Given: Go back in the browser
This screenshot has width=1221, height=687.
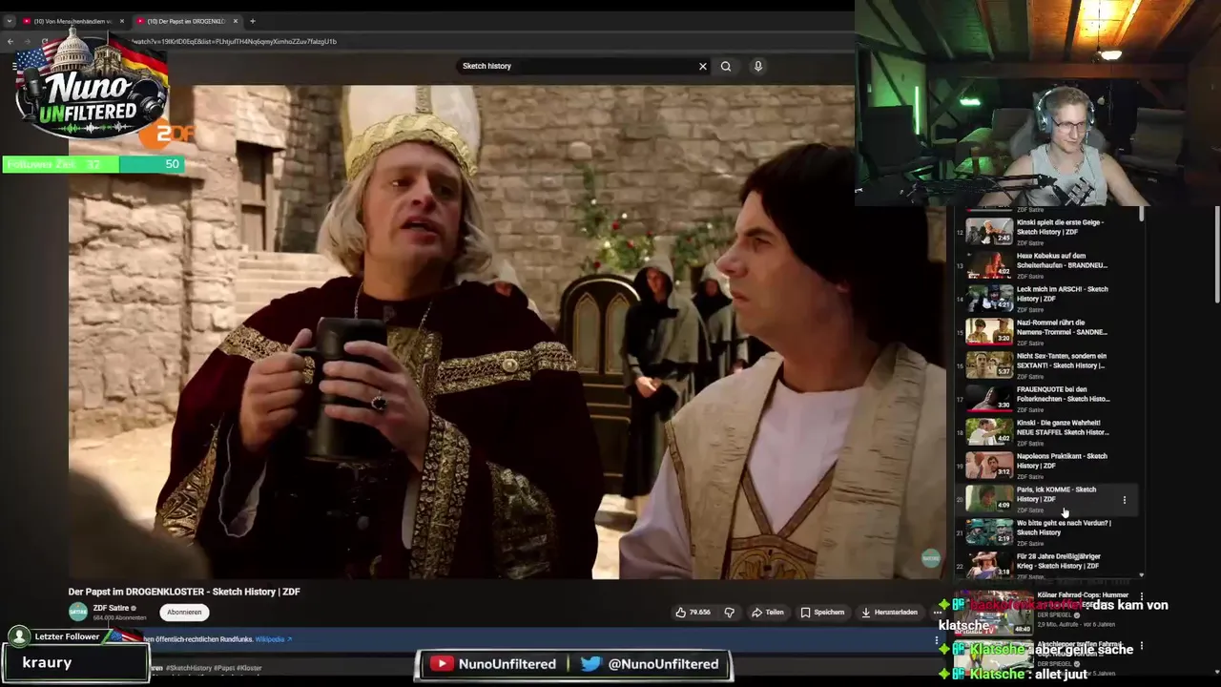Looking at the screenshot, I should coord(10,41).
